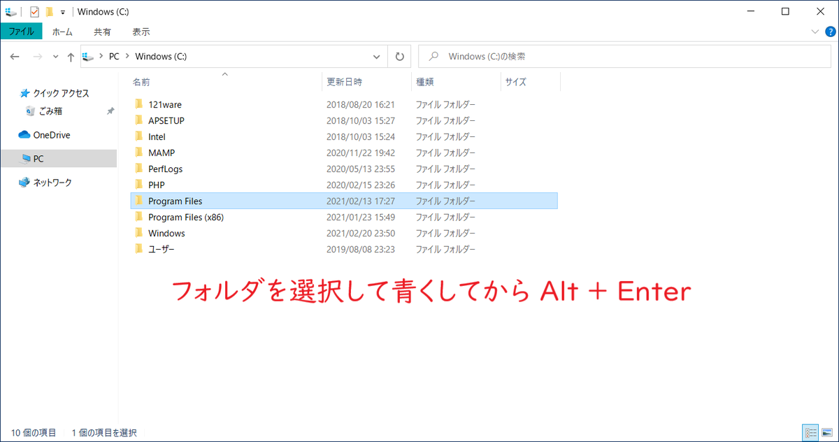Switch to large icons view in status bar

[828, 432]
